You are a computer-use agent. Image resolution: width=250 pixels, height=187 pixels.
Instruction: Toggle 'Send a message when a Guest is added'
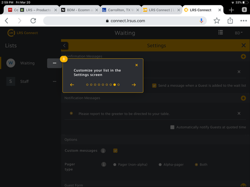154,86
